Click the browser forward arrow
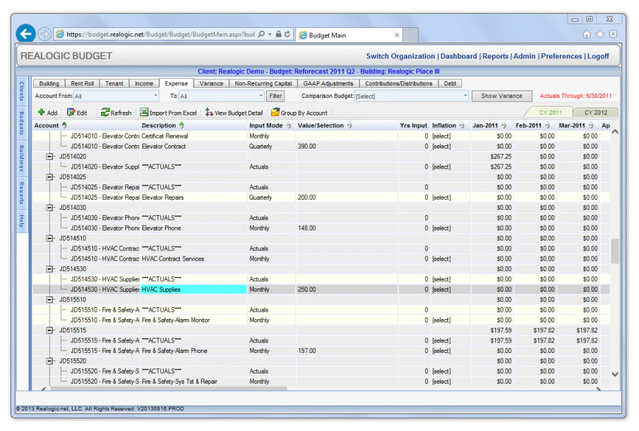The image size is (639, 431). pos(44,34)
